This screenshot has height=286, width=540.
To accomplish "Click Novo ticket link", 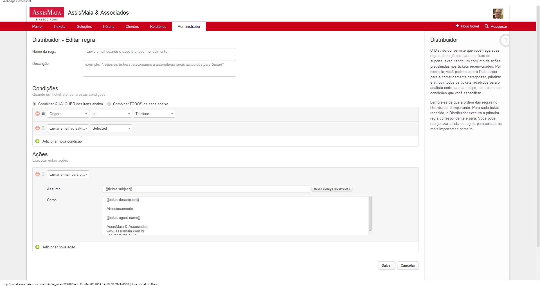I will (x=470, y=26).
